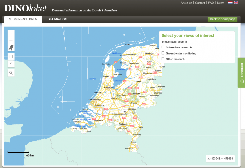Open the Subsurface Data tab
The height and width of the screenshot is (168, 245).
[x=23, y=19]
